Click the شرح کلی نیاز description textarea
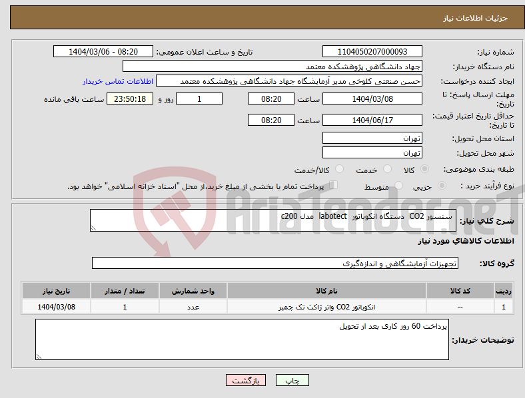 273,220
